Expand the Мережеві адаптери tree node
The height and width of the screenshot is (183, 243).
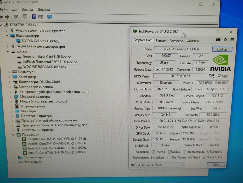[11, 97]
